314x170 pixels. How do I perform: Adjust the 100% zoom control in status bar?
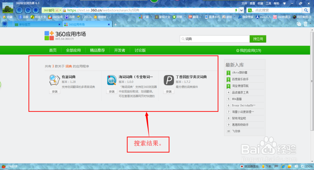pos(307,167)
